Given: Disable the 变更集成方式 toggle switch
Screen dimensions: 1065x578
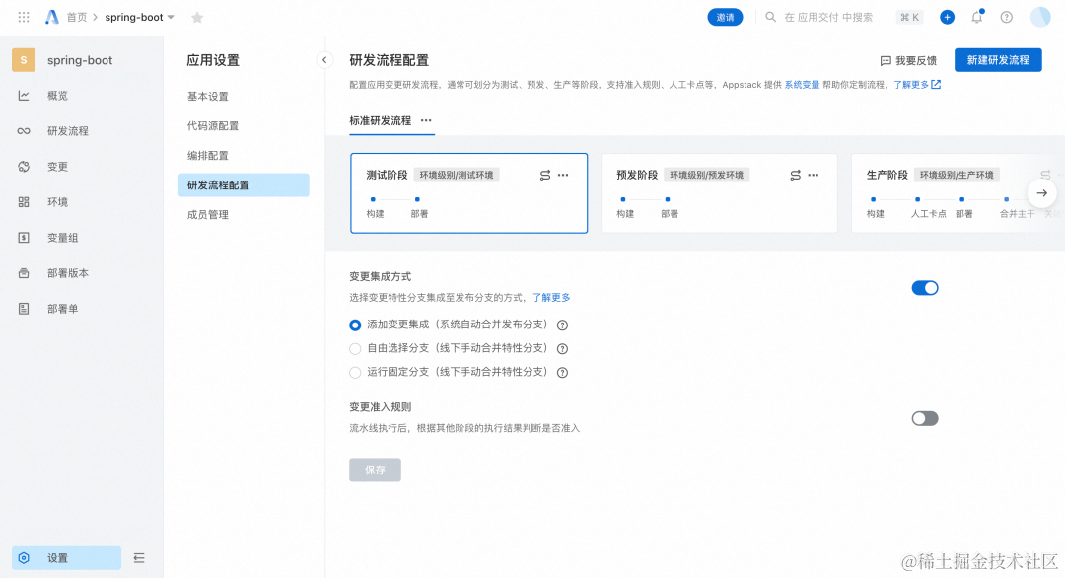Looking at the screenshot, I should pos(925,287).
